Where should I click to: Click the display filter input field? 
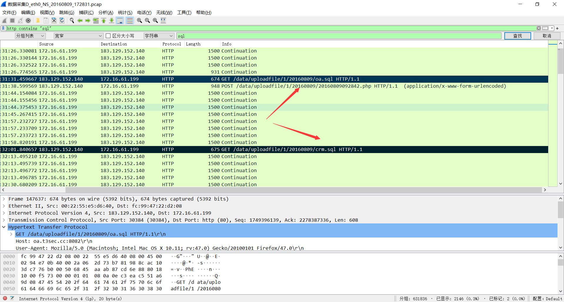coord(271,28)
